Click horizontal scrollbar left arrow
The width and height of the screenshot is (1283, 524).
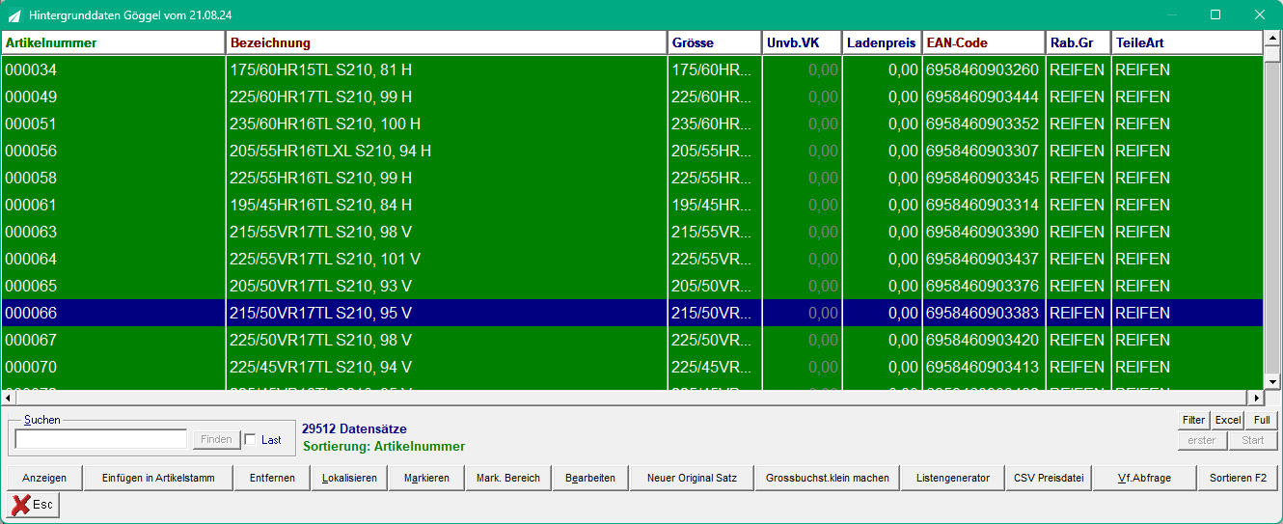click(9, 398)
